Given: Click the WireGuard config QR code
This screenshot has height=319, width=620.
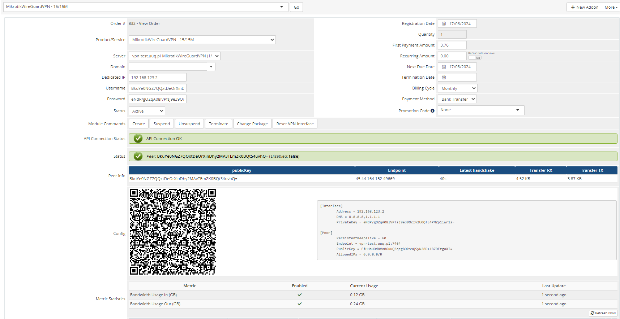Looking at the screenshot, I should click(x=173, y=232).
